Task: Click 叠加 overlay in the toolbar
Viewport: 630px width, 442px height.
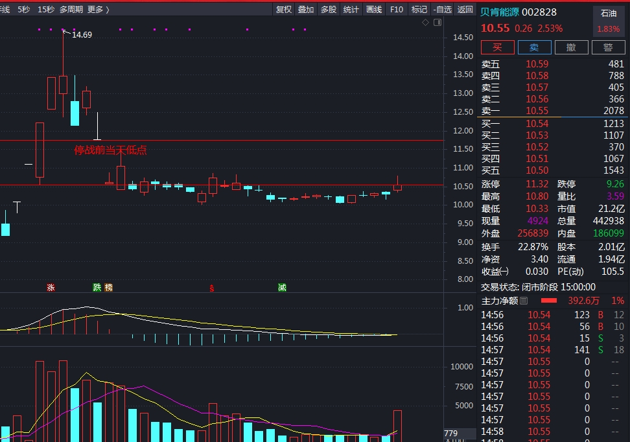Action: click(306, 9)
